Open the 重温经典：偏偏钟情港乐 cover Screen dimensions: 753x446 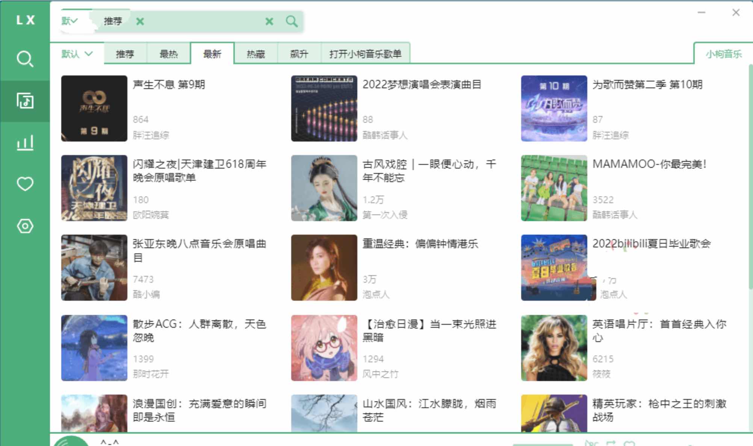pyautogui.click(x=324, y=268)
